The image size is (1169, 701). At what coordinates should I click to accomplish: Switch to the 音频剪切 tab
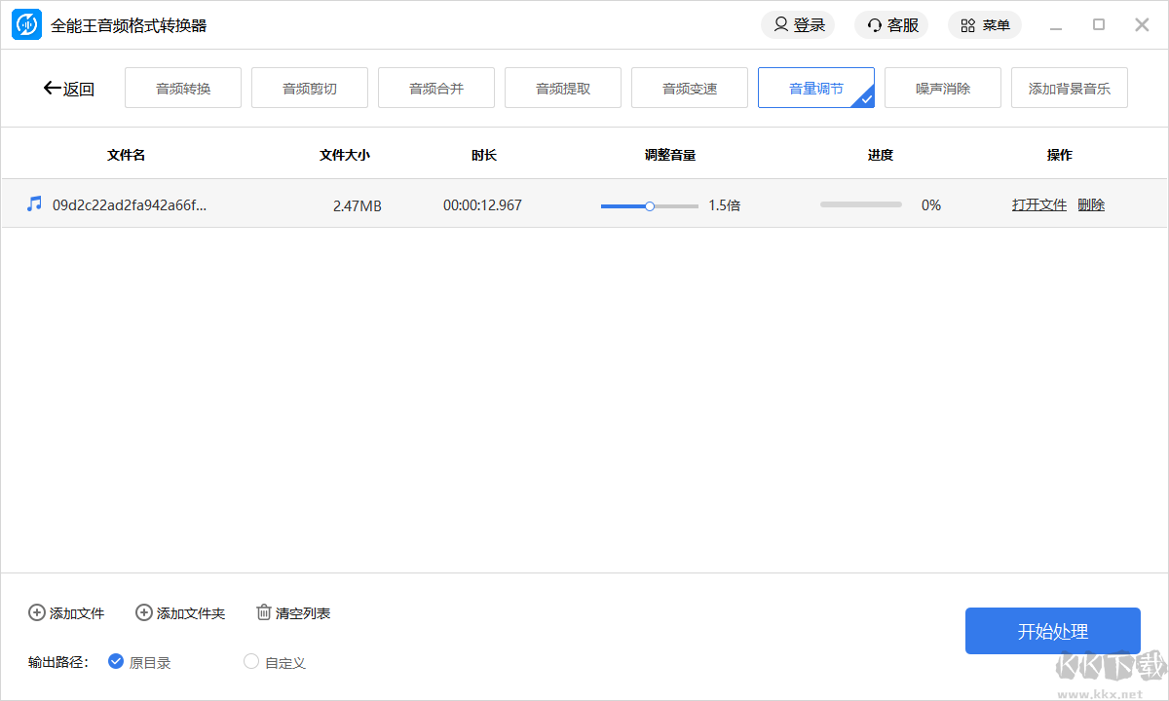[309, 88]
